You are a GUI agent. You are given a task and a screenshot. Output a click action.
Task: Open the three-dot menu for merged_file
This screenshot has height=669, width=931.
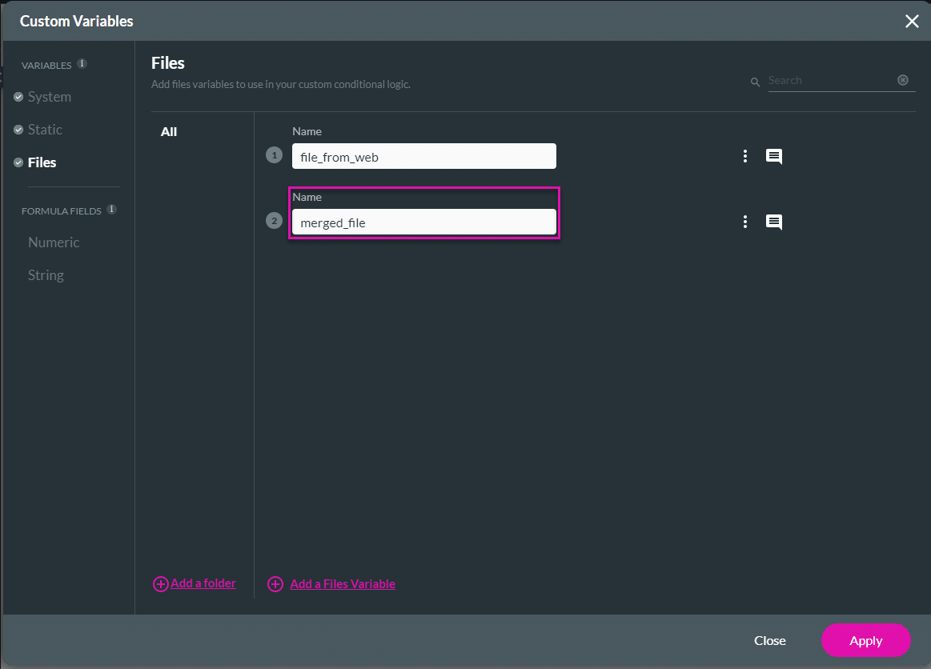[744, 222]
